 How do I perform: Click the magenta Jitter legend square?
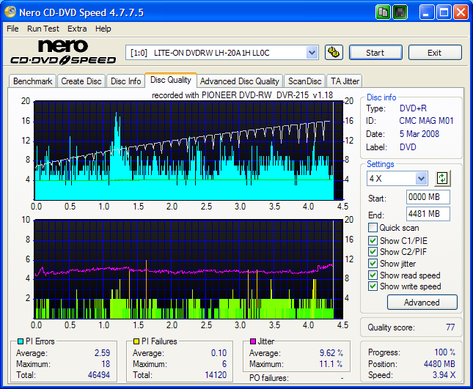[x=252, y=341]
